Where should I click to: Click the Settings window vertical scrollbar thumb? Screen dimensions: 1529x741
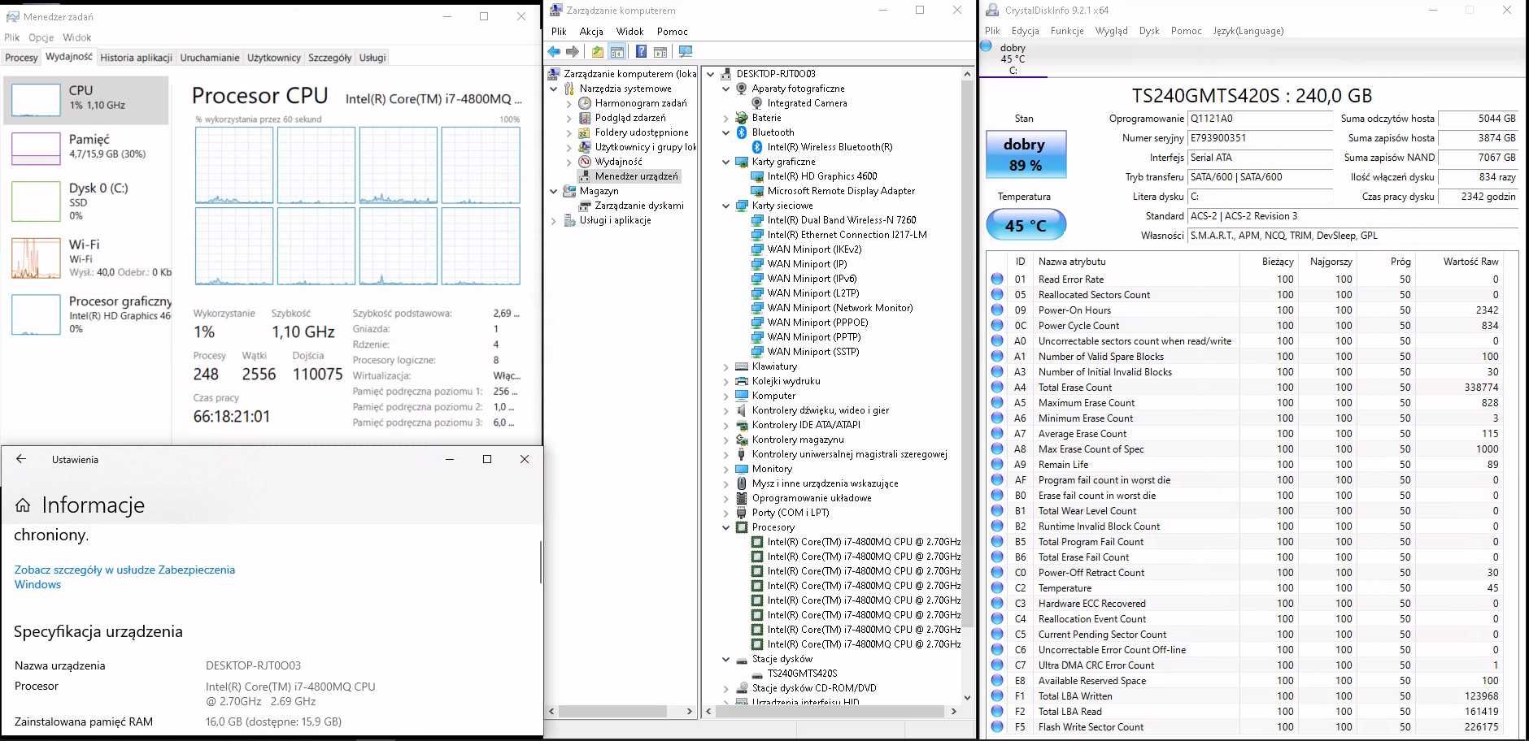point(540,561)
